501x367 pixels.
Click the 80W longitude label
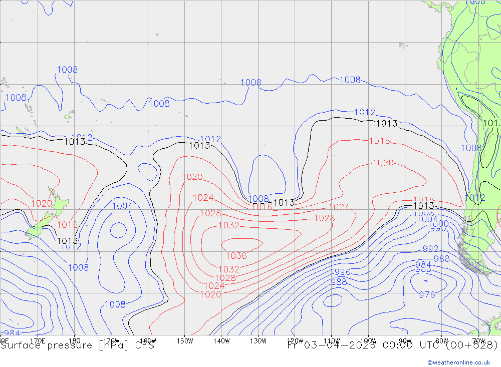click(442, 341)
